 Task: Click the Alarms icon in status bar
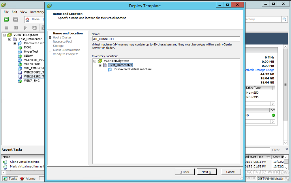tap(22, 179)
